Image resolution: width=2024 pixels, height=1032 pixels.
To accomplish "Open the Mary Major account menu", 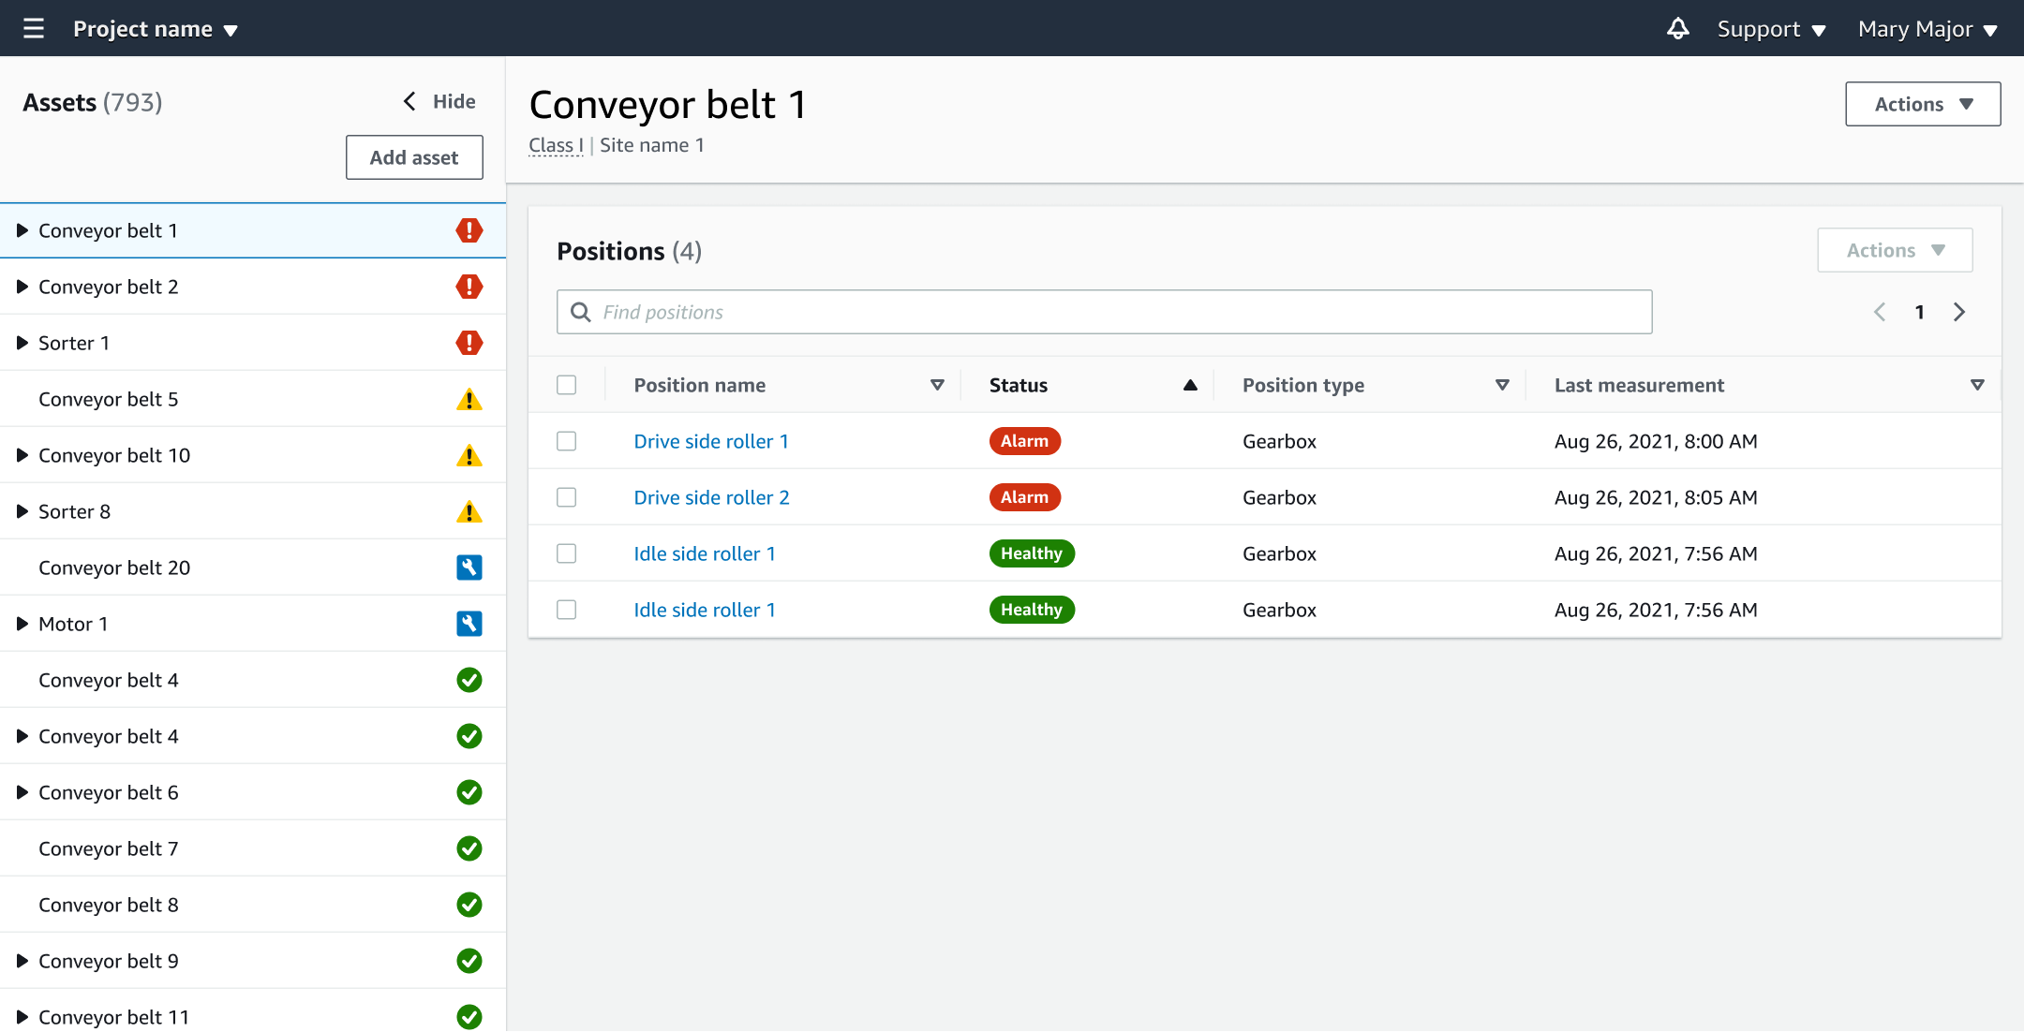I will (x=1924, y=28).
